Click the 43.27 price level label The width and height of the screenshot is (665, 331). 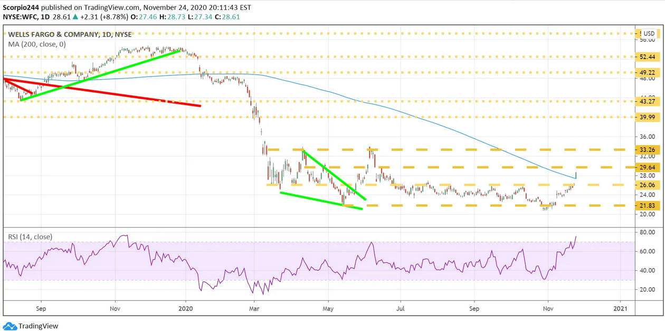(647, 101)
